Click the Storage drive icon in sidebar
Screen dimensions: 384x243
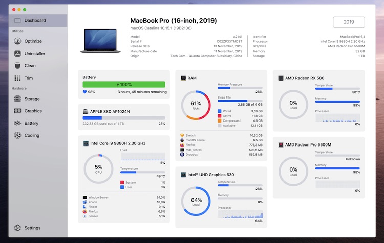17,99
